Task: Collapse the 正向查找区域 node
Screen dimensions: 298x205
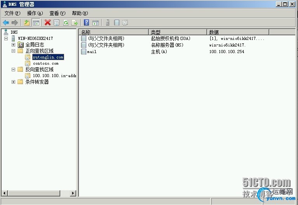Action: 13,51
